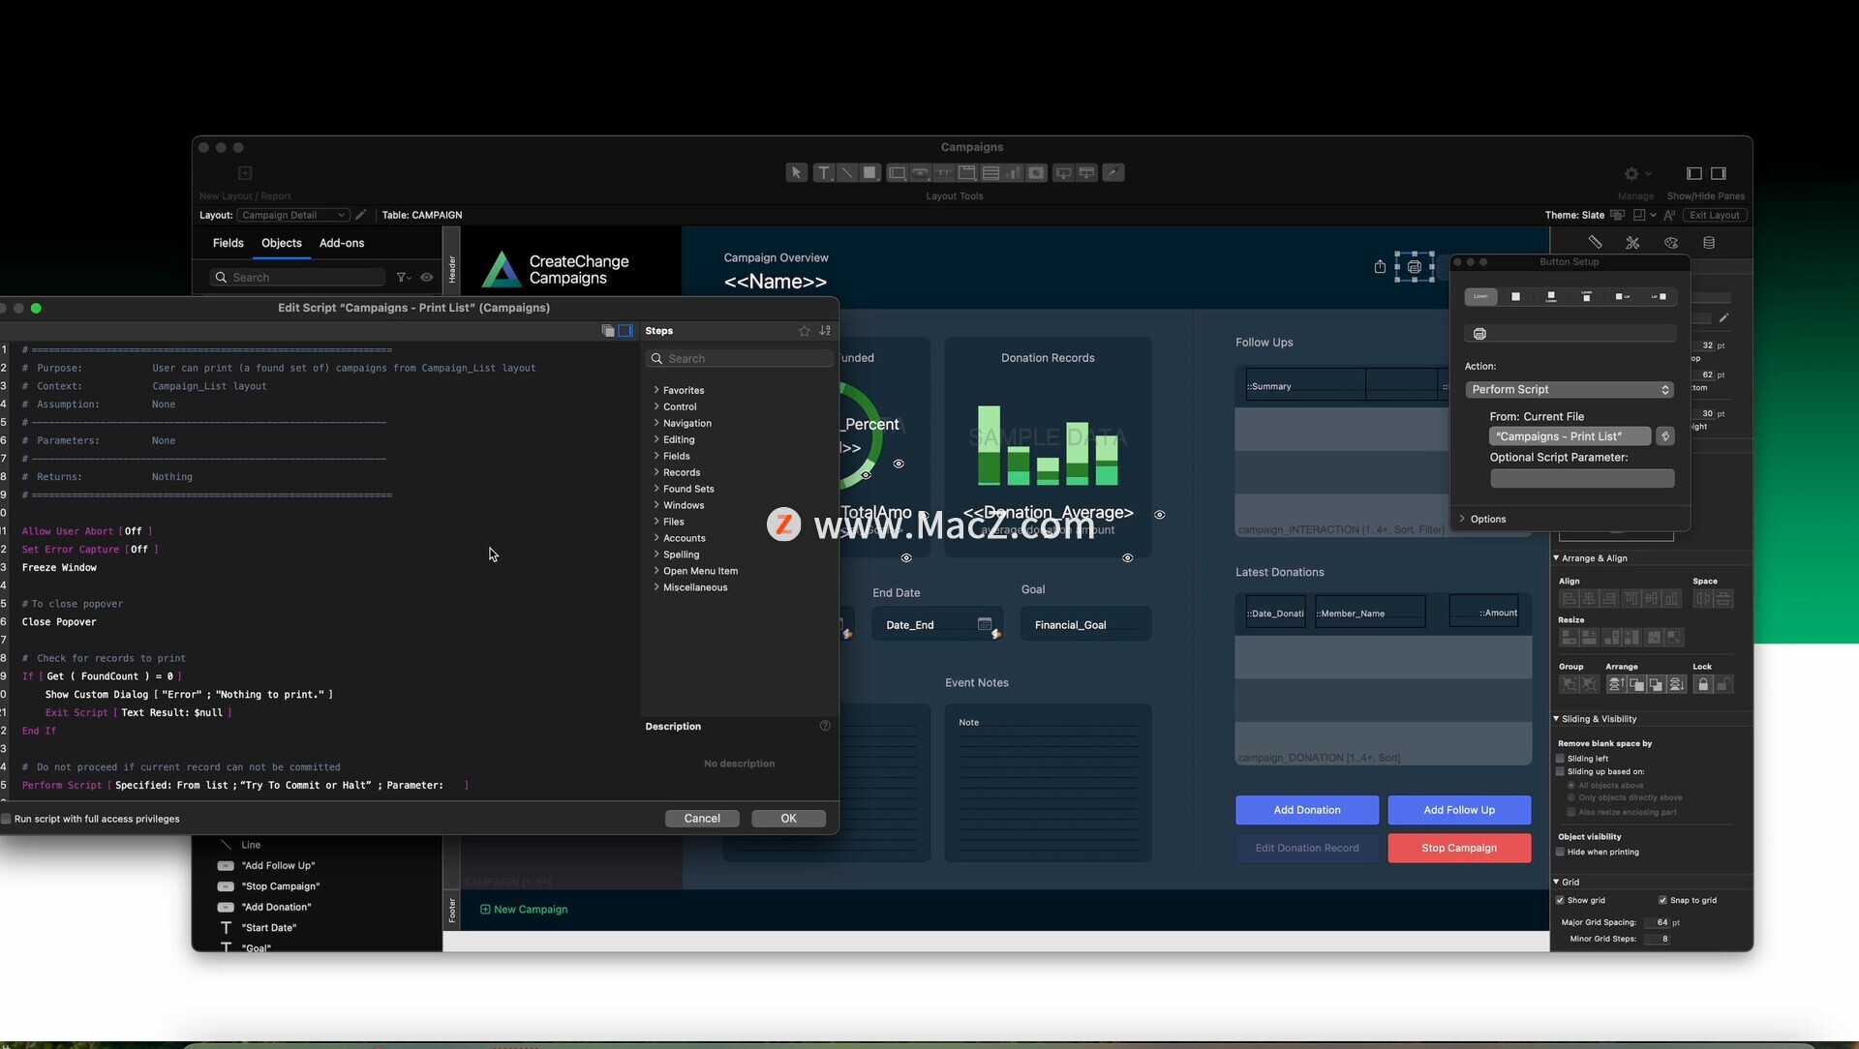Open the Action dropdown set to Perform Script
1859x1049 pixels.
pyautogui.click(x=1569, y=390)
